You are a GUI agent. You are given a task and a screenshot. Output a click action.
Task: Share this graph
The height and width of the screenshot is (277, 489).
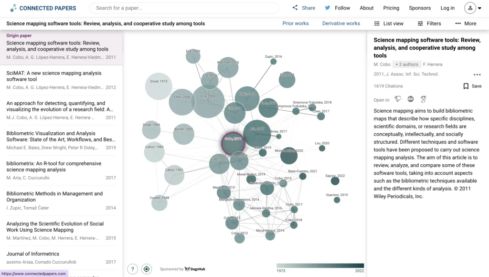(303, 8)
